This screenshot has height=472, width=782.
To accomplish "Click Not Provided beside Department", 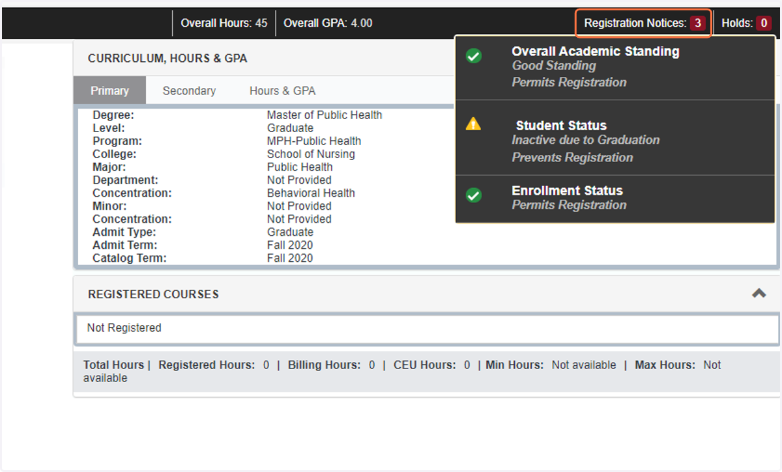I will [299, 180].
